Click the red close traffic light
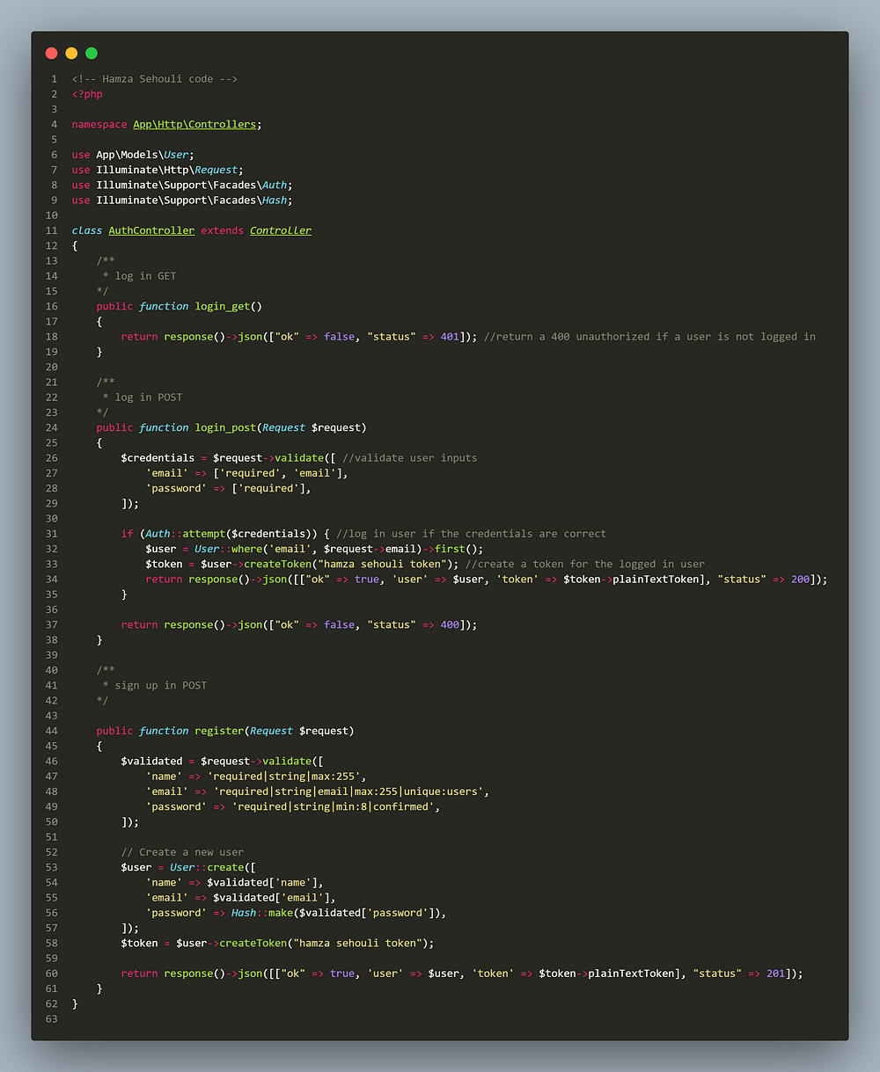The image size is (880, 1072). pos(51,53)
